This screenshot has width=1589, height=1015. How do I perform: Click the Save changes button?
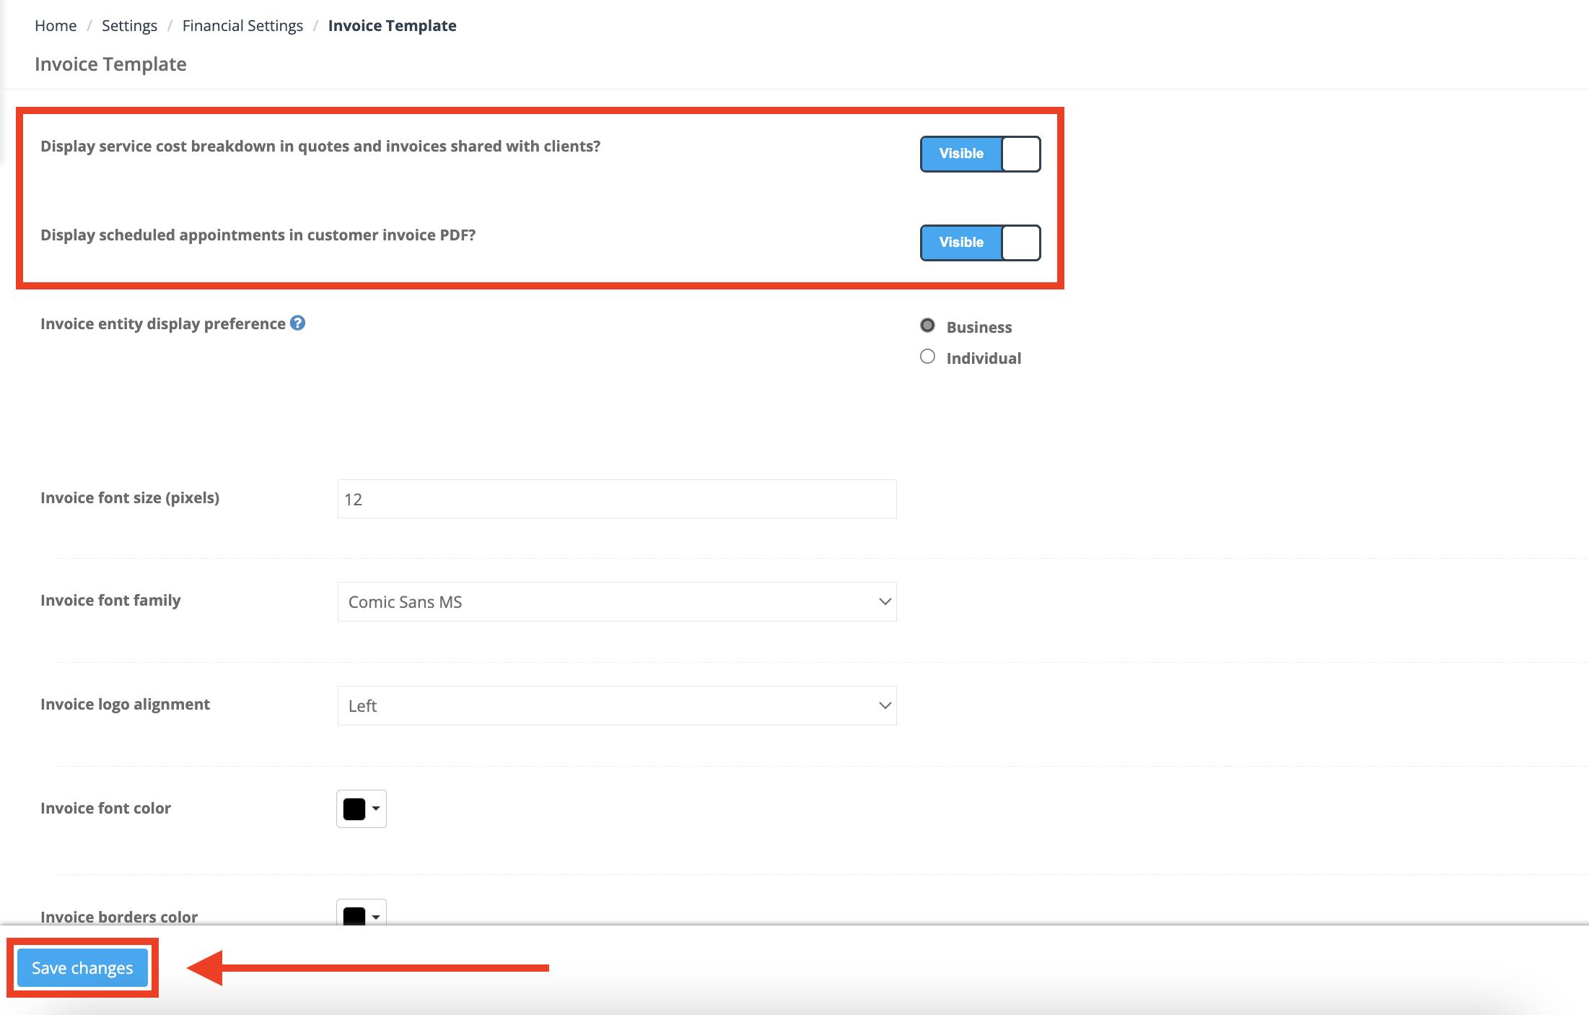[82, 968]
